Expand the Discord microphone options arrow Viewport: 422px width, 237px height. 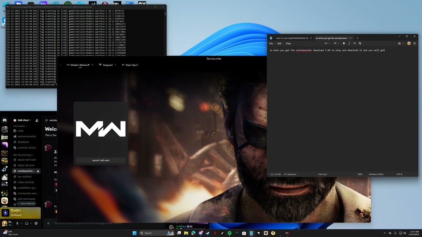coord(21,223)
